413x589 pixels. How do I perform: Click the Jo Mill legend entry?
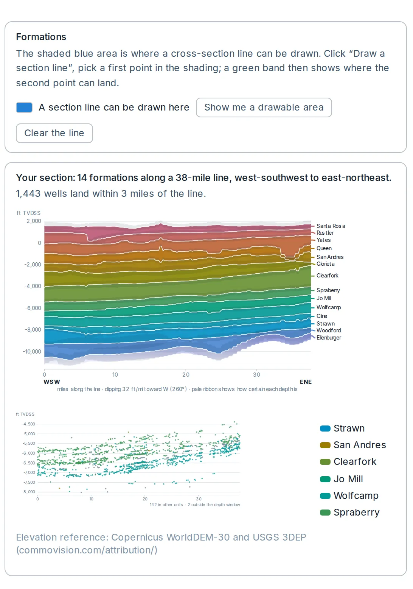click(x=342, y=479)
